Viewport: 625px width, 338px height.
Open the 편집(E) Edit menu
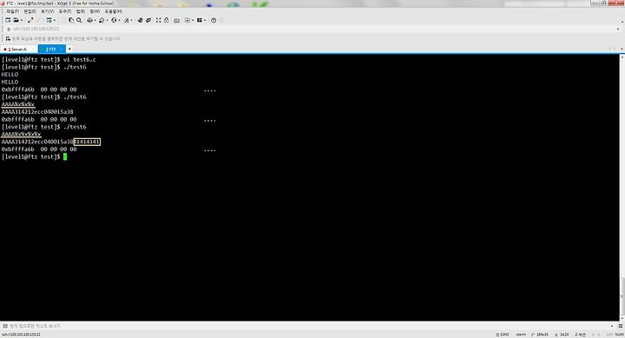(x=30, y=11)
